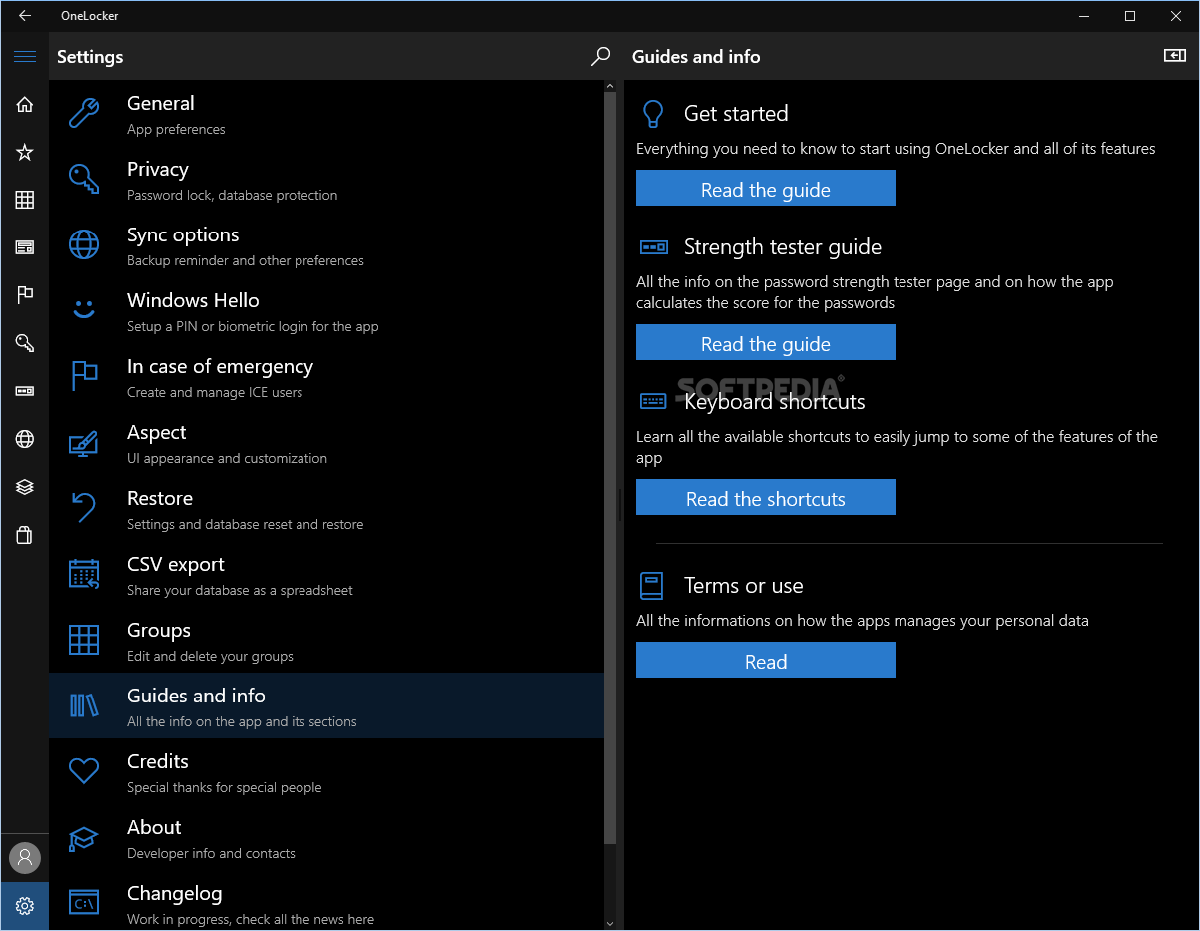Click the globe icon for Sync options

[84, 244]
